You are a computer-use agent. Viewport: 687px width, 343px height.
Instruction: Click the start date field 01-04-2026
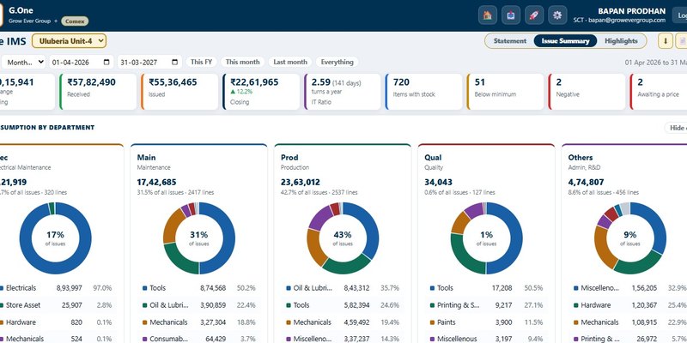coord(81,62)
